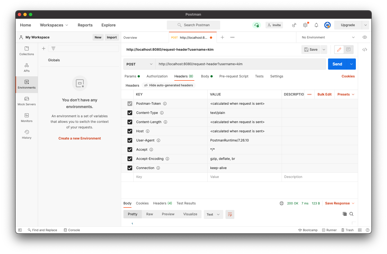Viewport: 387px width, 254px height.
Task: Click the headers table ellipsis options icon
Action: tap(309, 94)
